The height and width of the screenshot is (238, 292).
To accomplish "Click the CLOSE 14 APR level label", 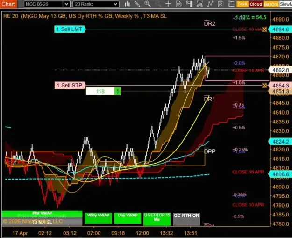I will pos(248,71).
